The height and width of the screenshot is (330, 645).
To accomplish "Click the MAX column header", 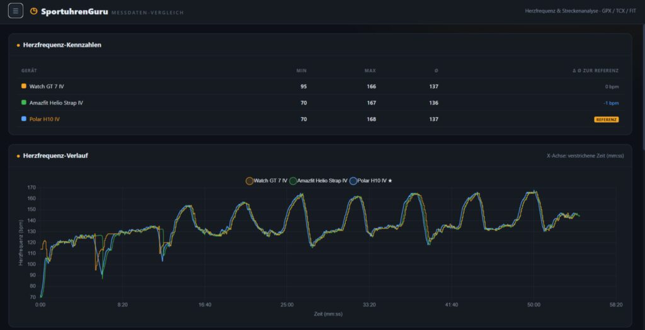I will coord(370,71).
